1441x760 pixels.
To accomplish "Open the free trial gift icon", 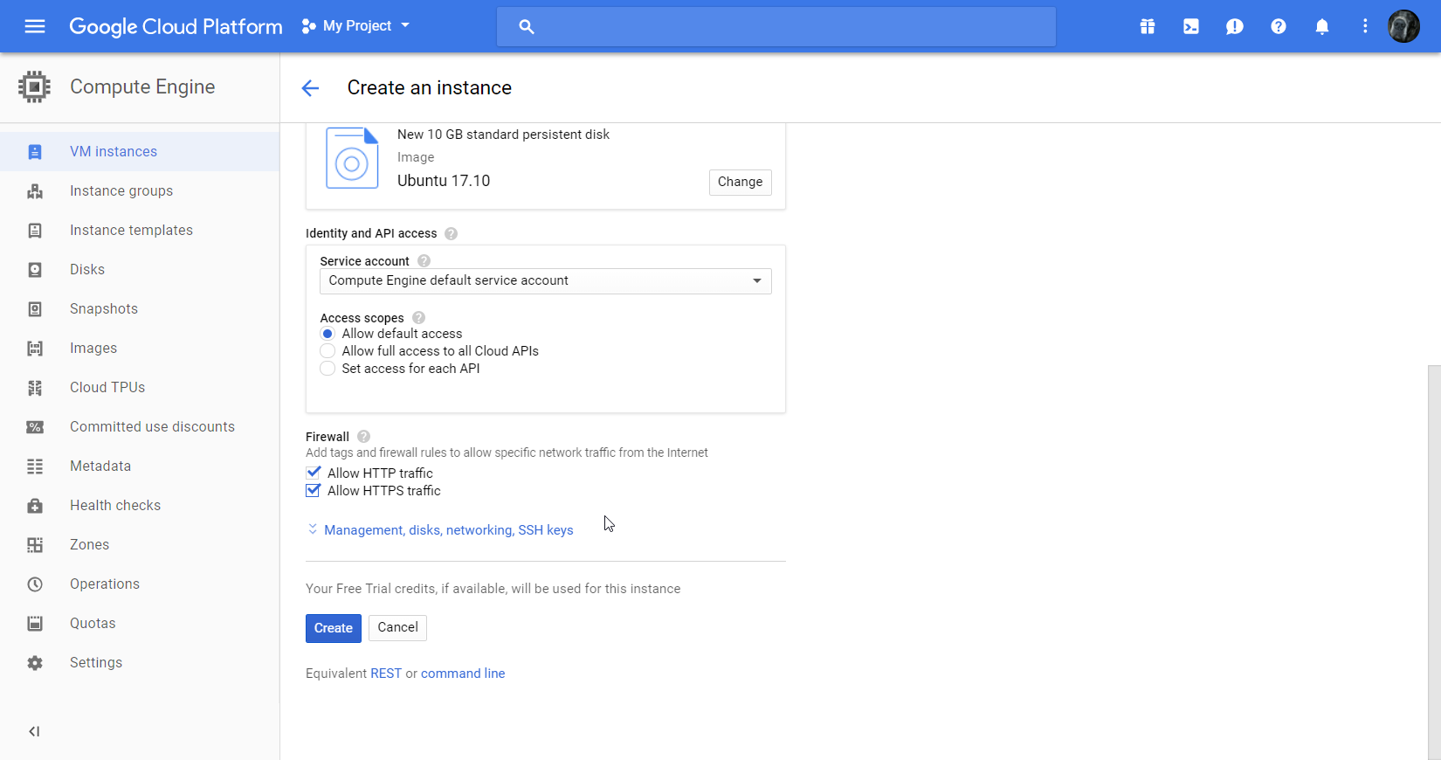I will click(x=1148, y=26).
